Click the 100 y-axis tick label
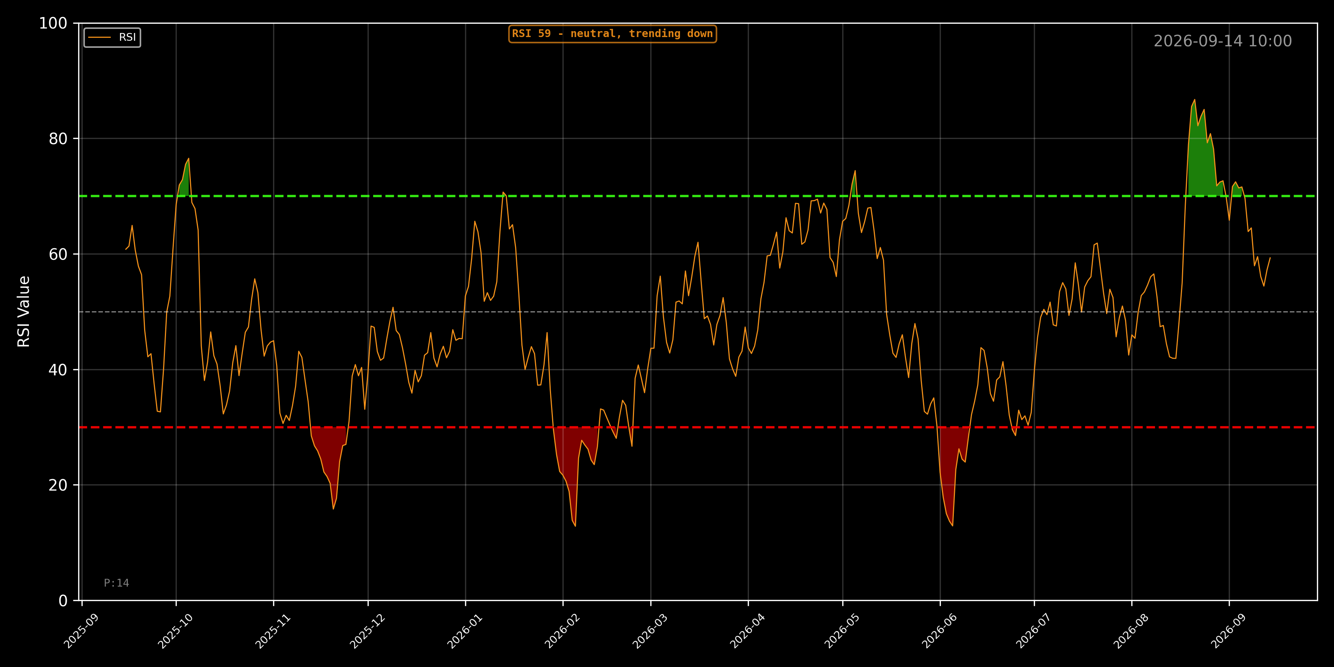 [x=53, y=23]
